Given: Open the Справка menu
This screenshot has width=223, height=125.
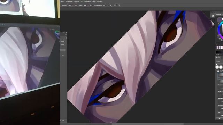Looking at the screenshot, I should point(100,1).
